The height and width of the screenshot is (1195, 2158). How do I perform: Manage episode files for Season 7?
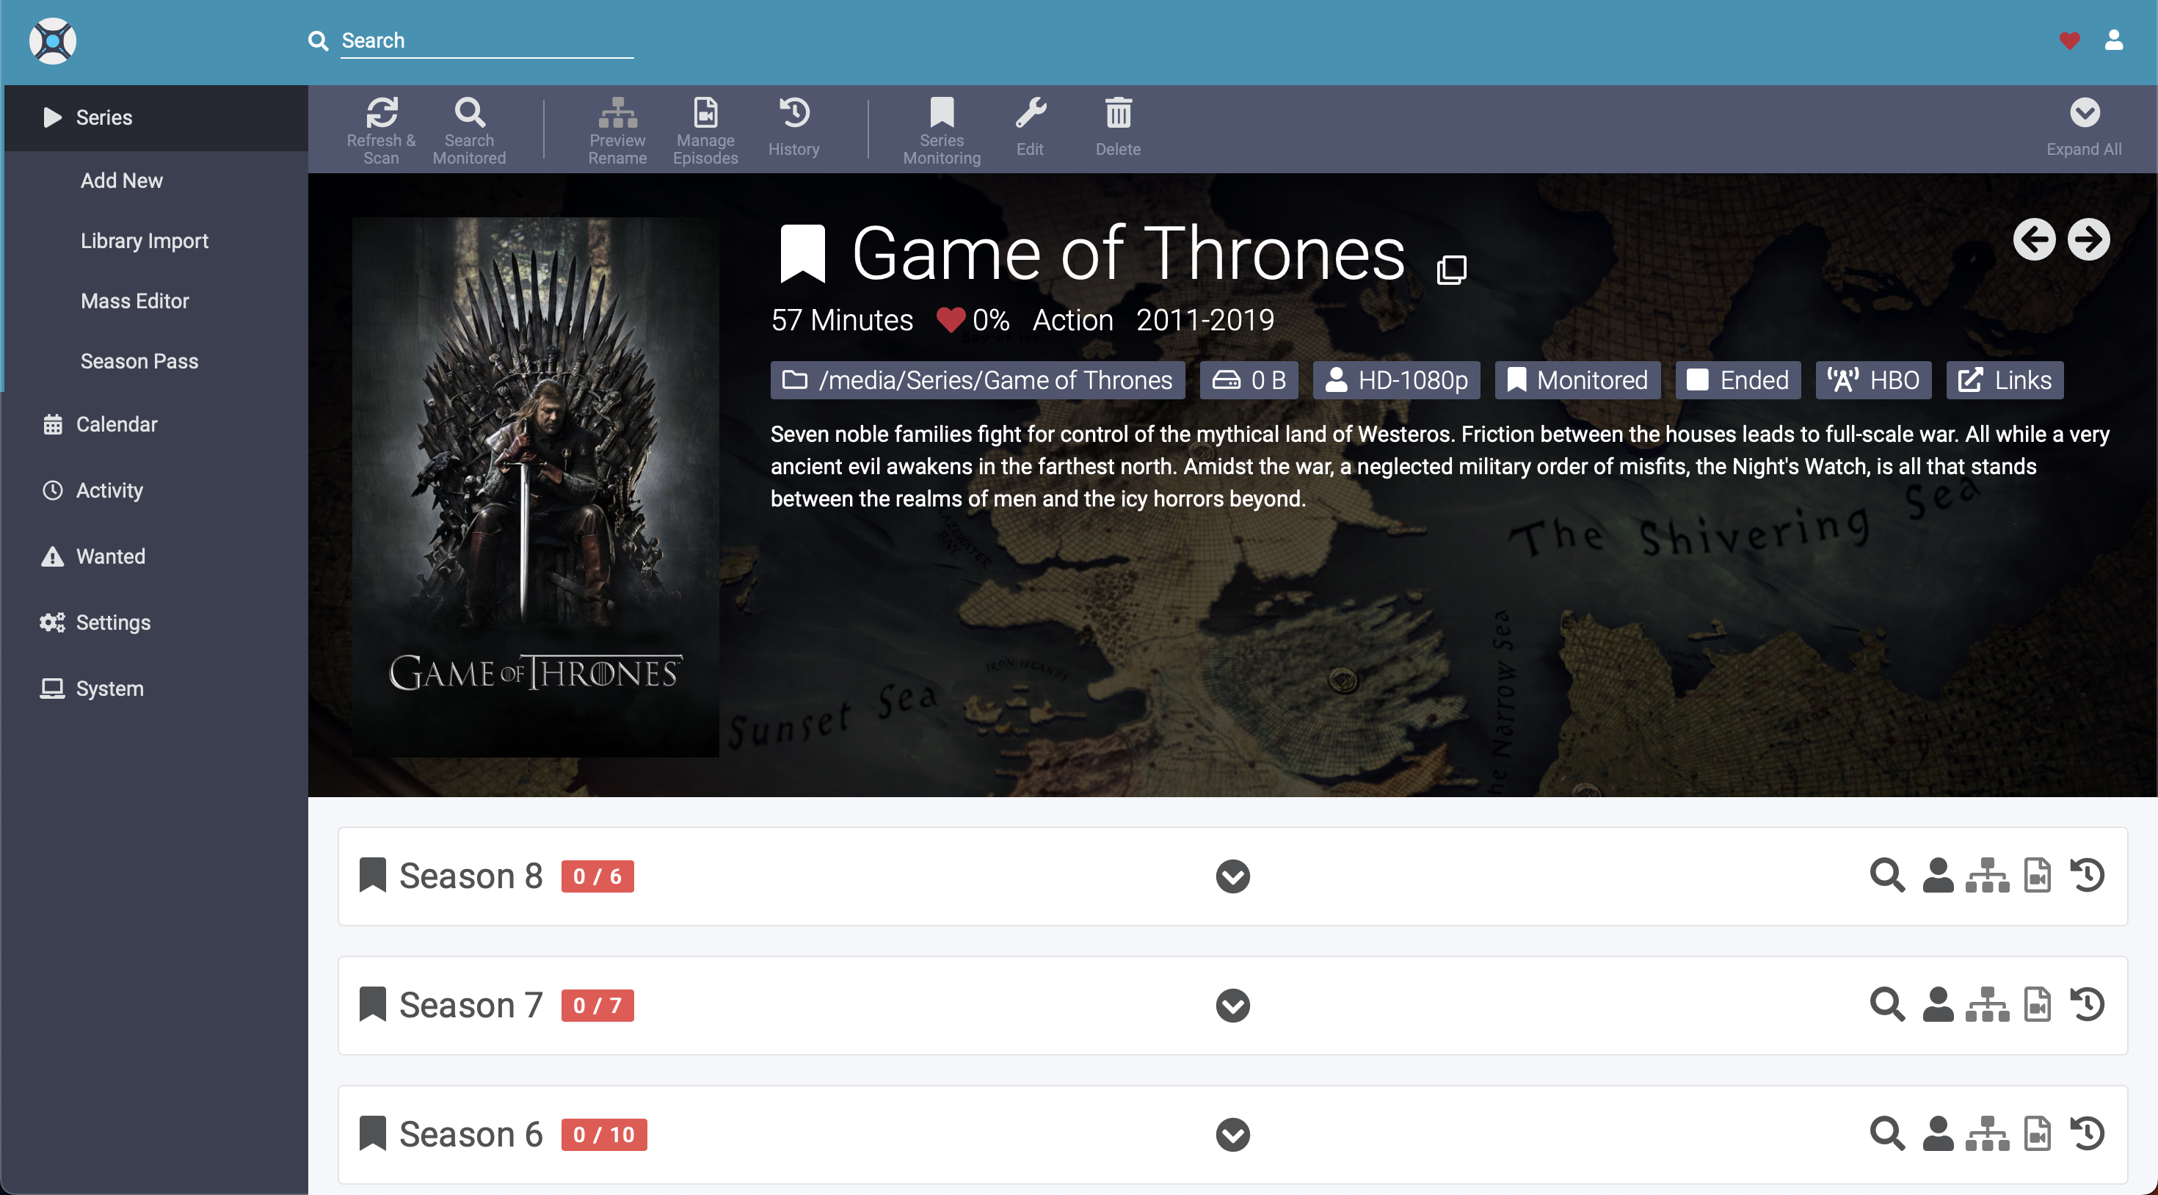[x=2037, y=1004]
